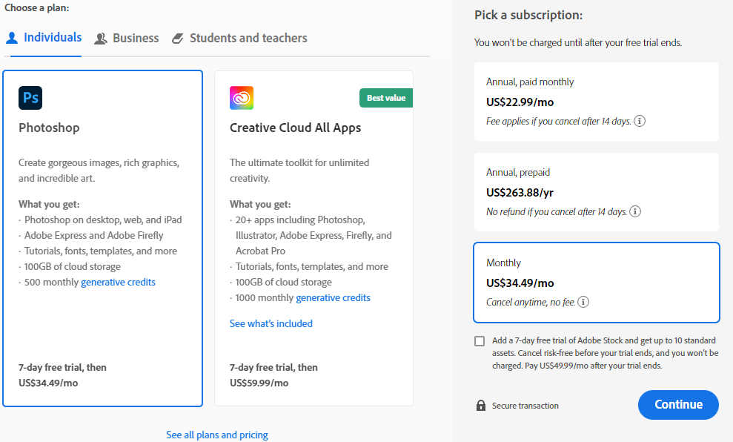The width and height of the screenshot is (733, 442).
Task: Show info for Cancel anytime, no fee
Action: click(x=583, y=302)
